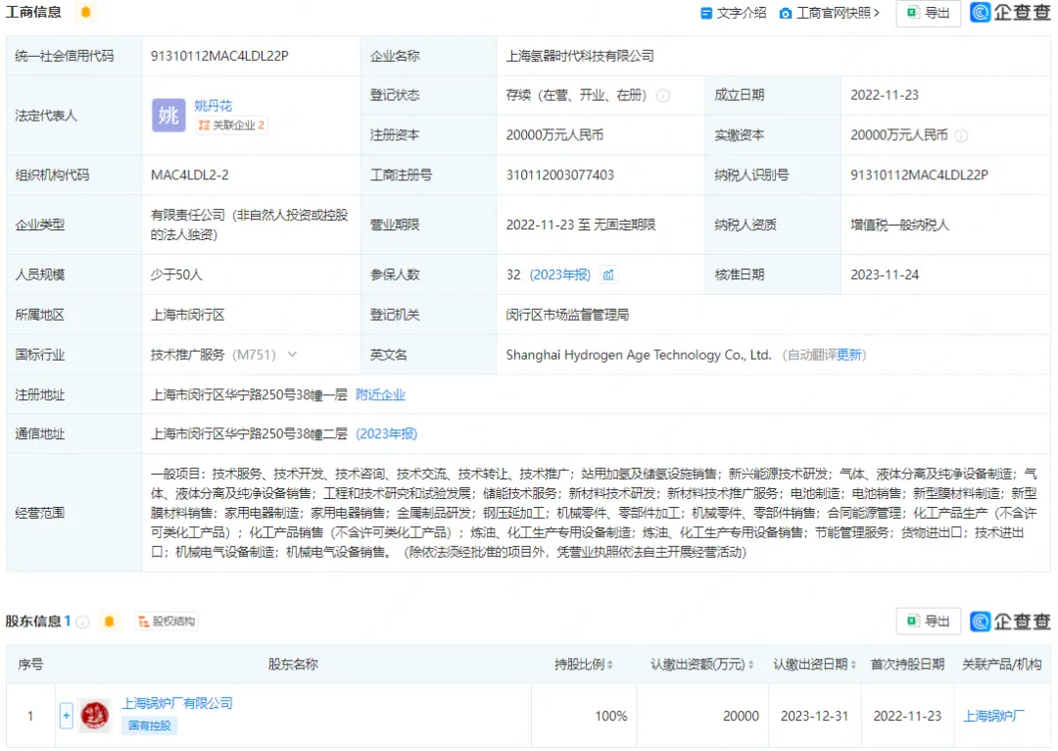Click the English name Shanghai Hydrogen Age Technology
The width and height of the screenshot is (1058, 751).
639,355
